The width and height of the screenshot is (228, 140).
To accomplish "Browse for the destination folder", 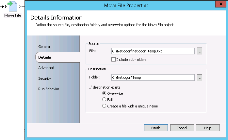I will 200,78.
